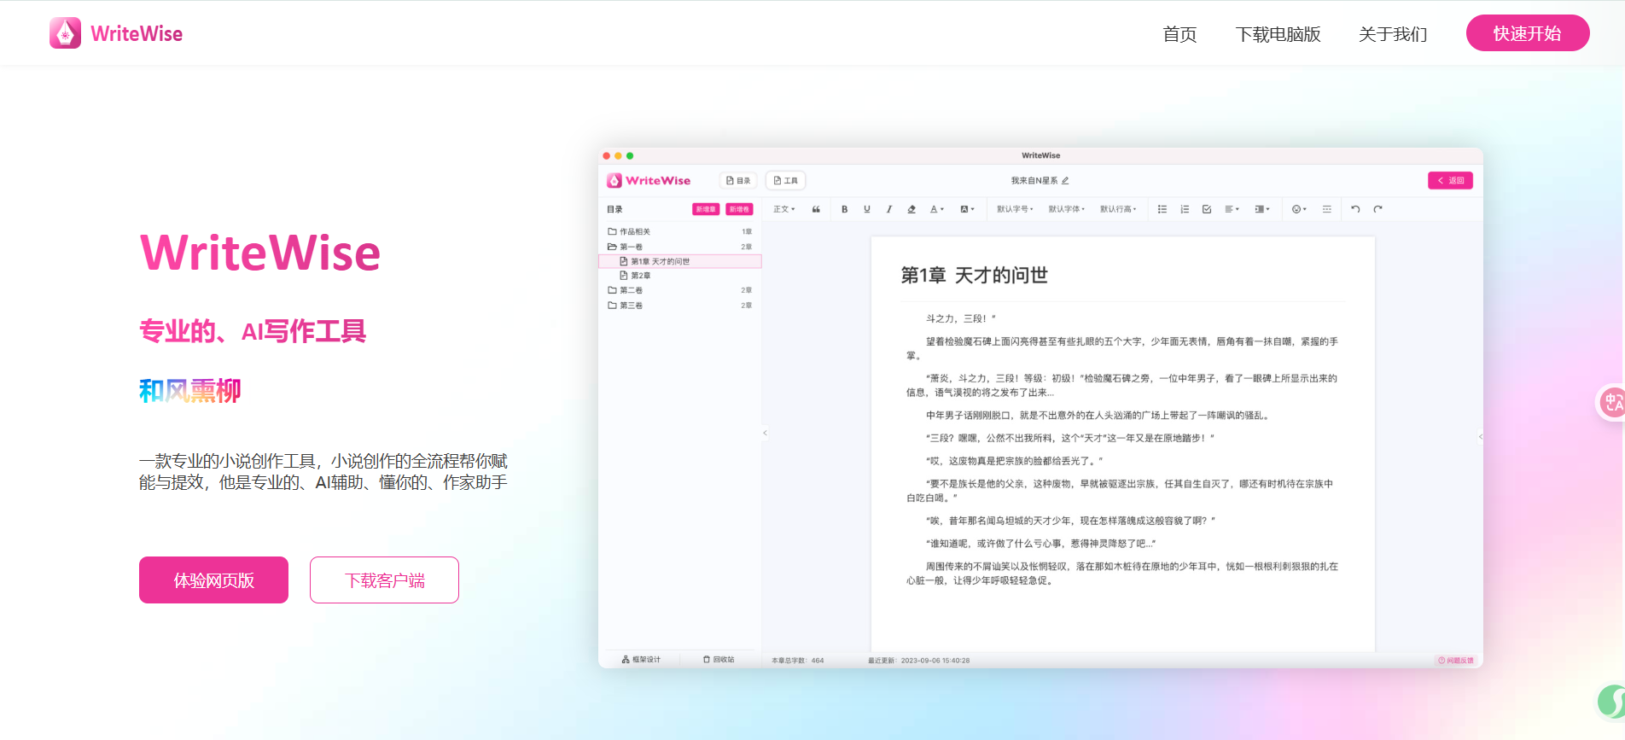The width and height of the screenshot is (1625, 740).
Task: Click the 最近更新 timestamp text
Action: pos(918,661)
